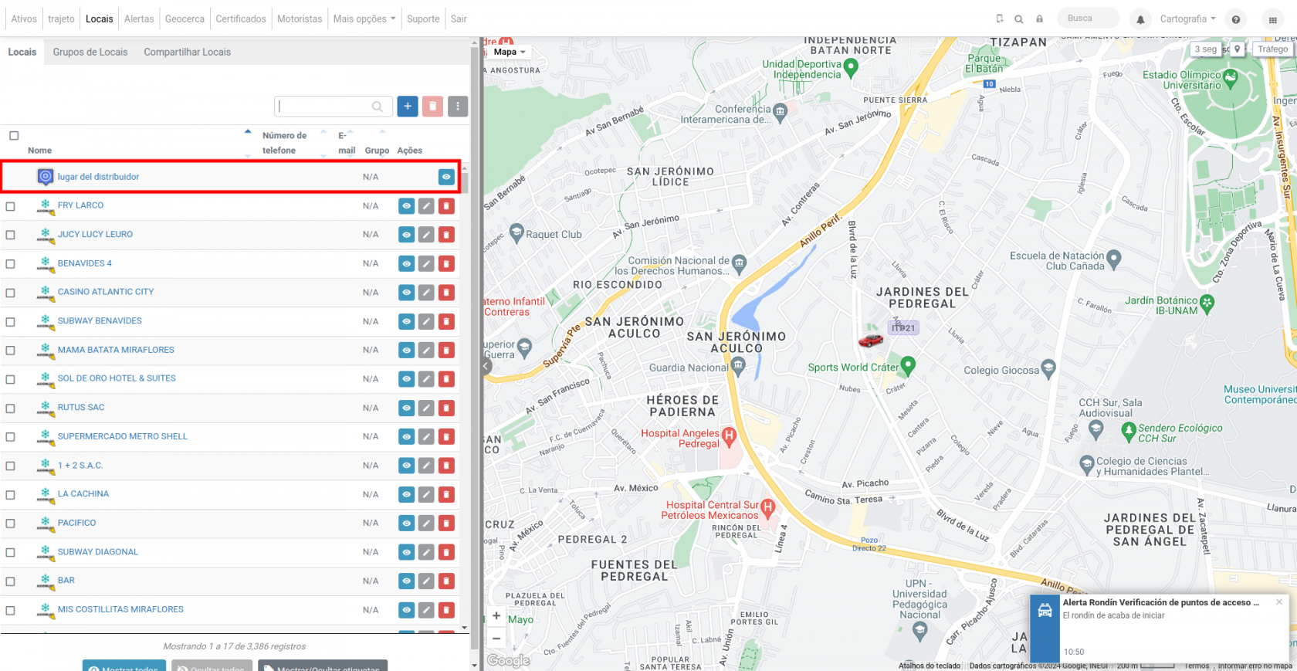Image resolution: width=1297 pixels, height=671 pixels.
Task: Go to the Ativos menu
Action: click(24, 19)
